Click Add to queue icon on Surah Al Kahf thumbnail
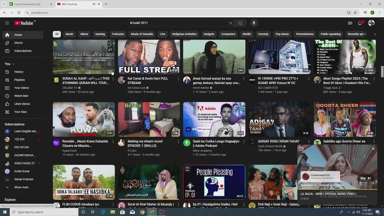Screen dimensions: 384x216 click(110, 50)
